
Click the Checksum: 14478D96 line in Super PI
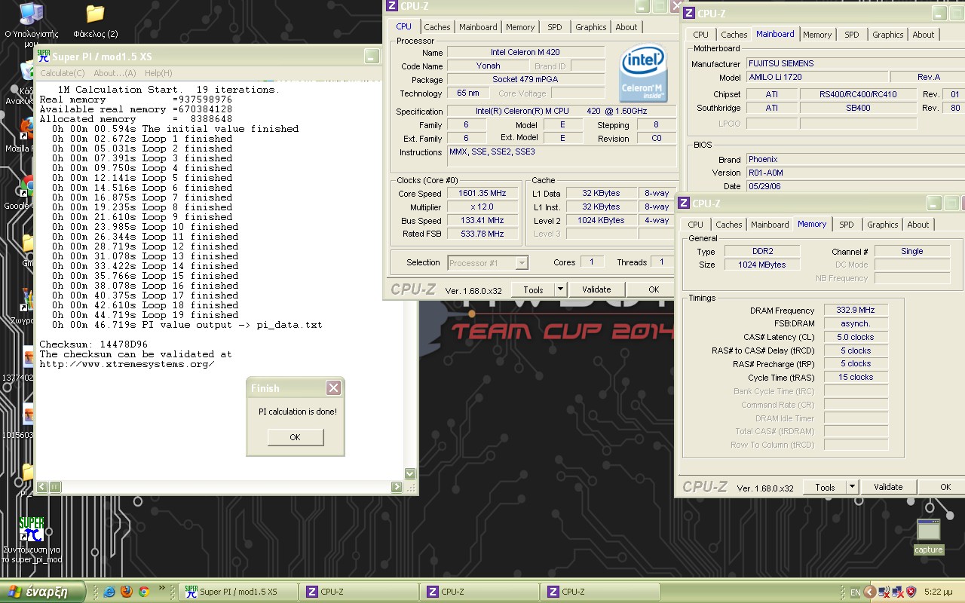pyautogui.click(x=93, y=344)
